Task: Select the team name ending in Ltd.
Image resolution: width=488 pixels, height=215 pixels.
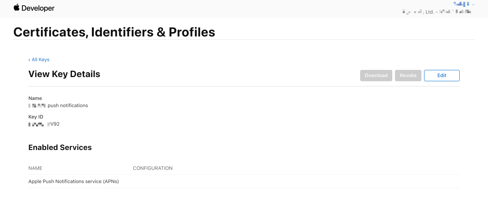Action: point(437,12)
